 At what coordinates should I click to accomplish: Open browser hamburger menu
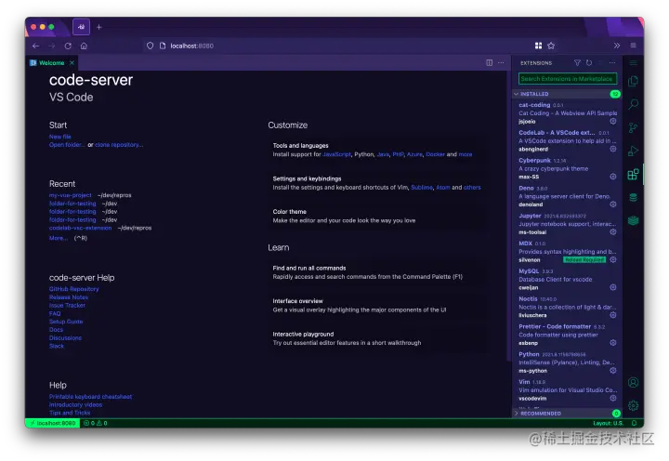point(633,46)
